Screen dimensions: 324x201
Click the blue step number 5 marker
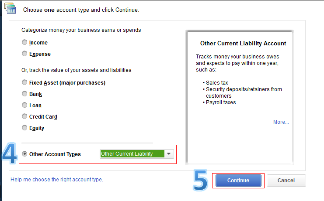(201, 180)
